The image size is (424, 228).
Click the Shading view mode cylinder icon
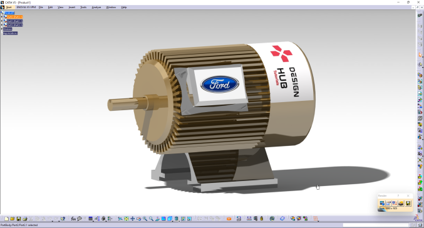(x=177, y=219)
